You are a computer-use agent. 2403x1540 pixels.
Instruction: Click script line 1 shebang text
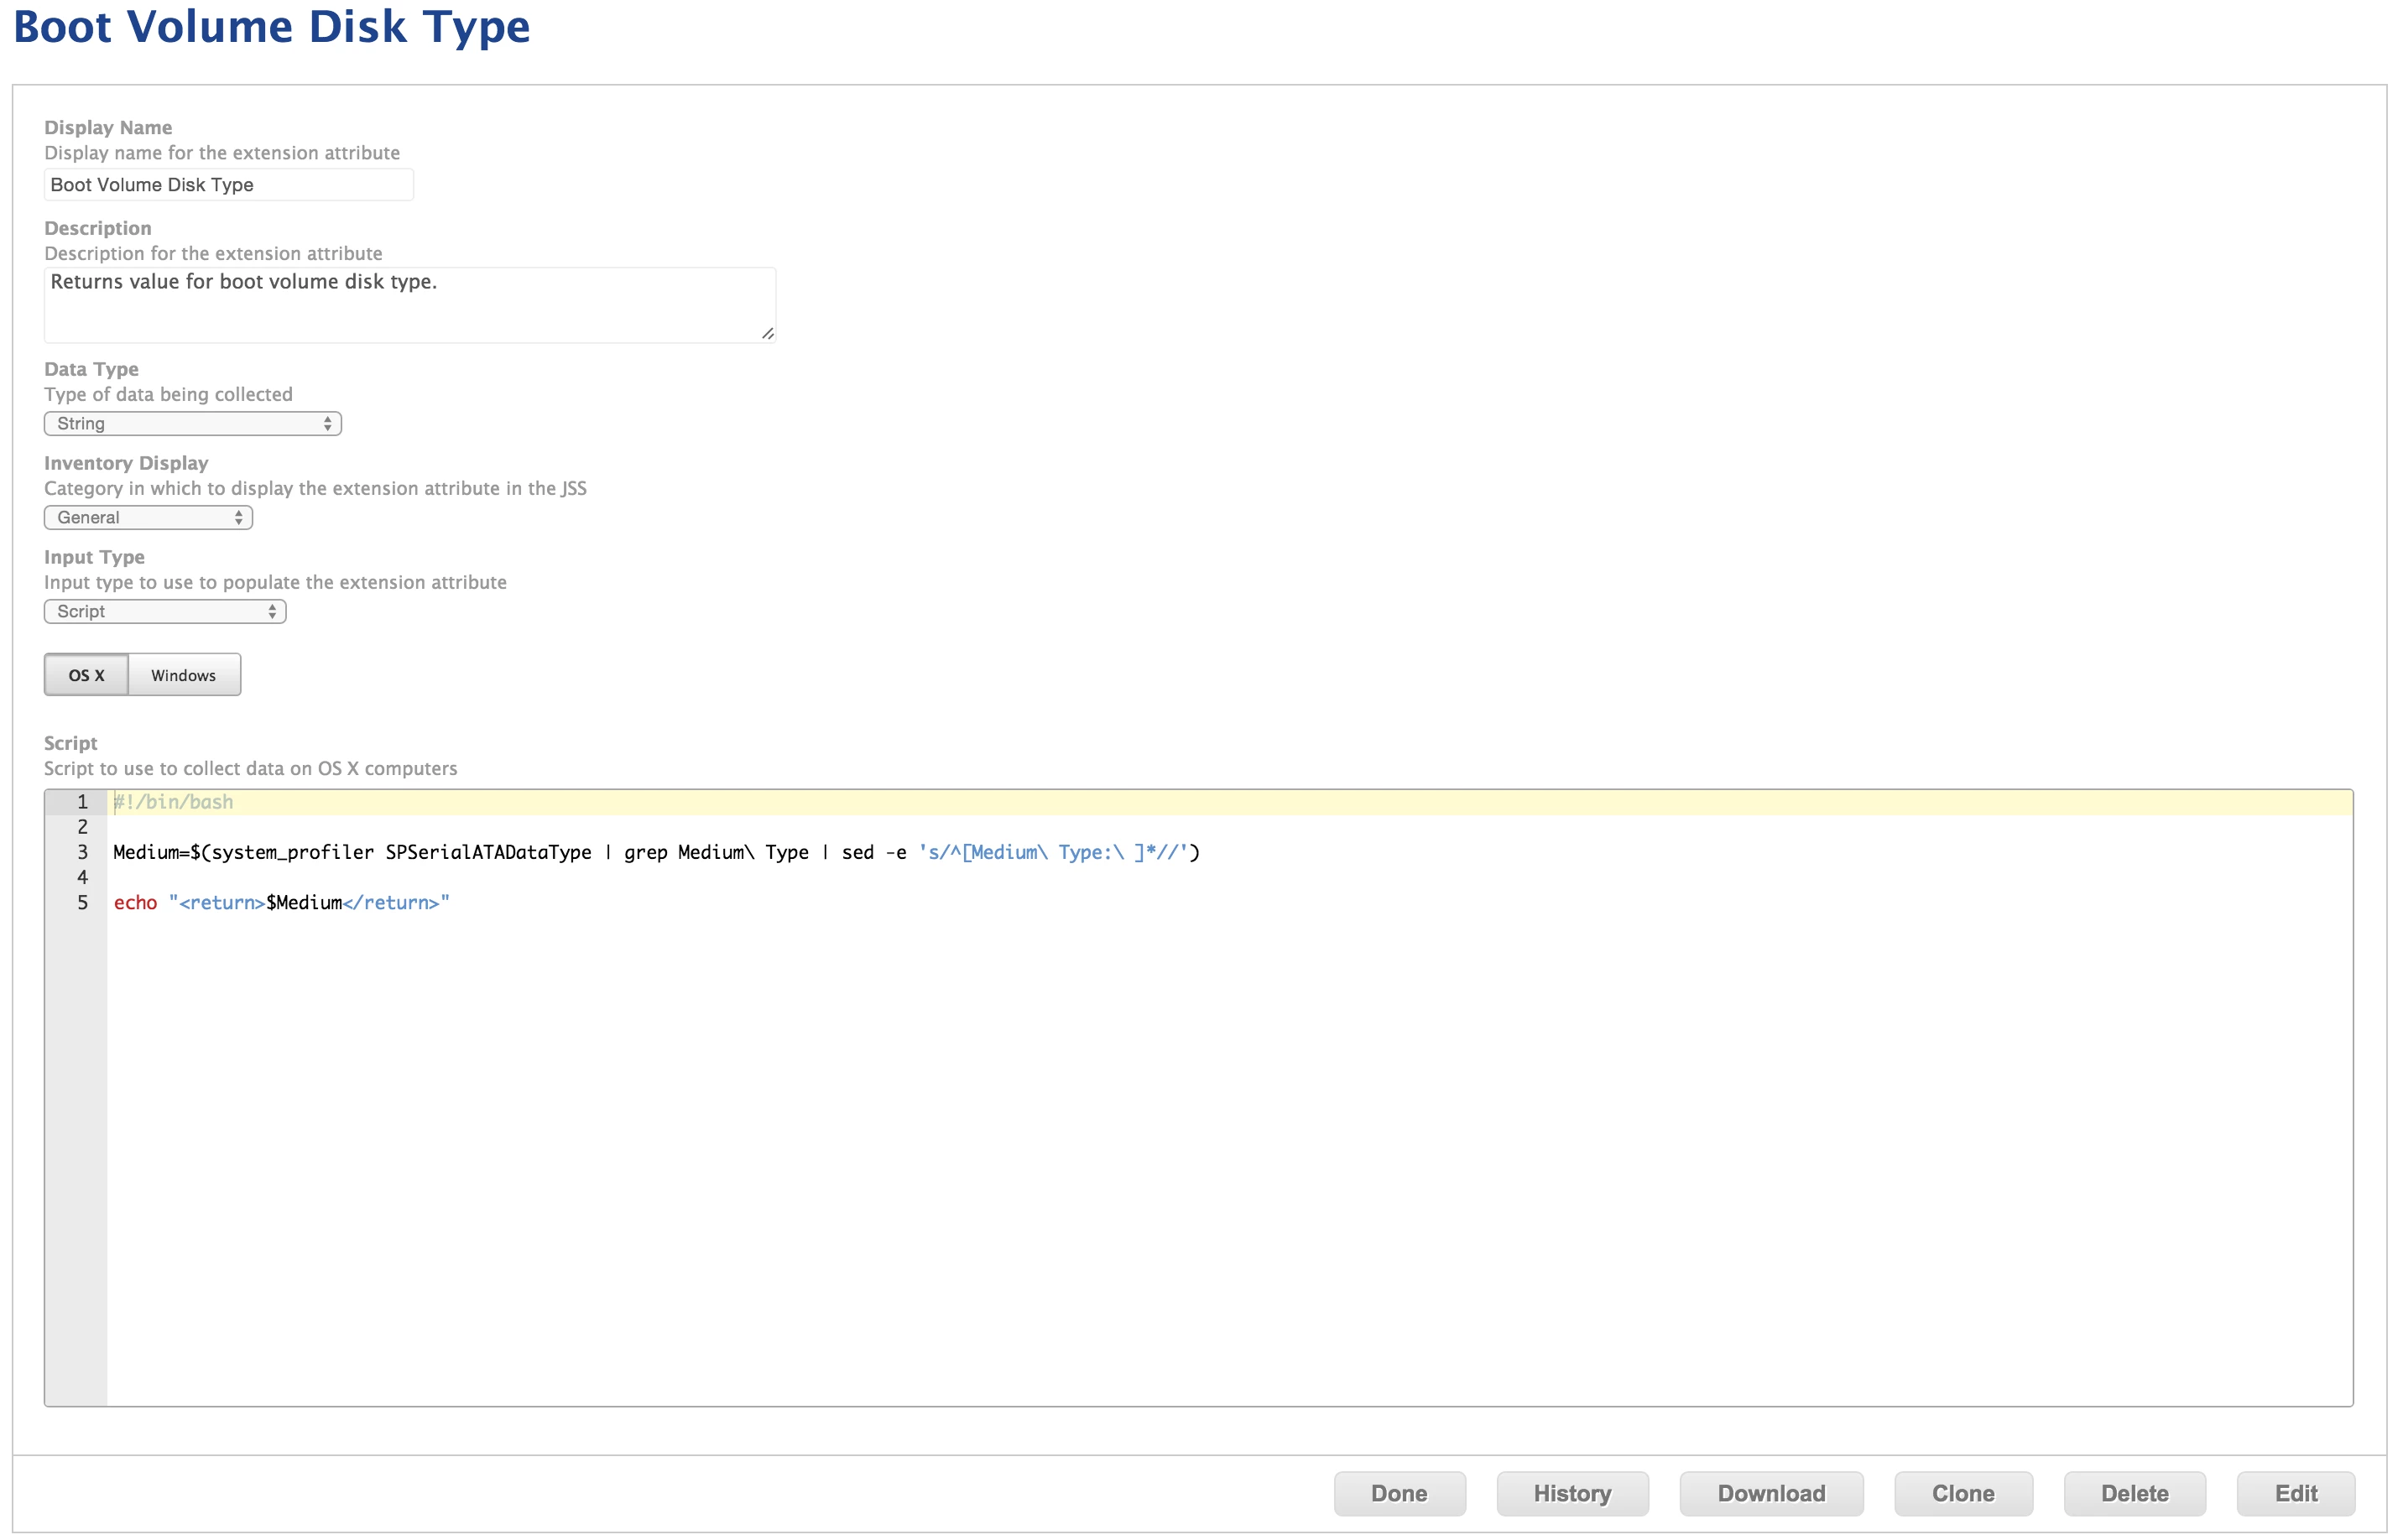(x=173, y=802)
